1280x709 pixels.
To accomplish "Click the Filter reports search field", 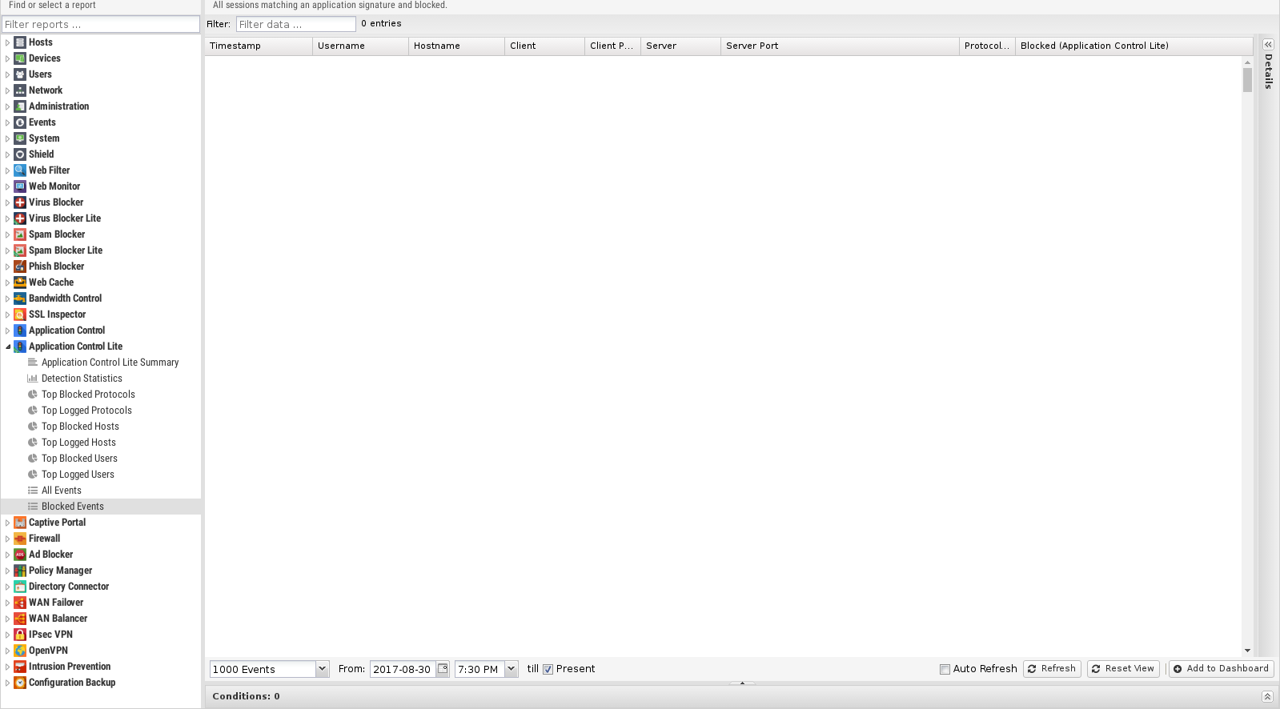I will [x=101, y=25].
